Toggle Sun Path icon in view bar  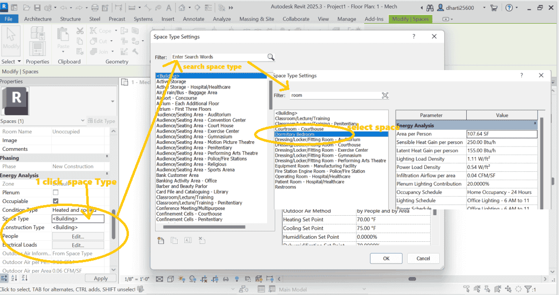coord(182,279)
